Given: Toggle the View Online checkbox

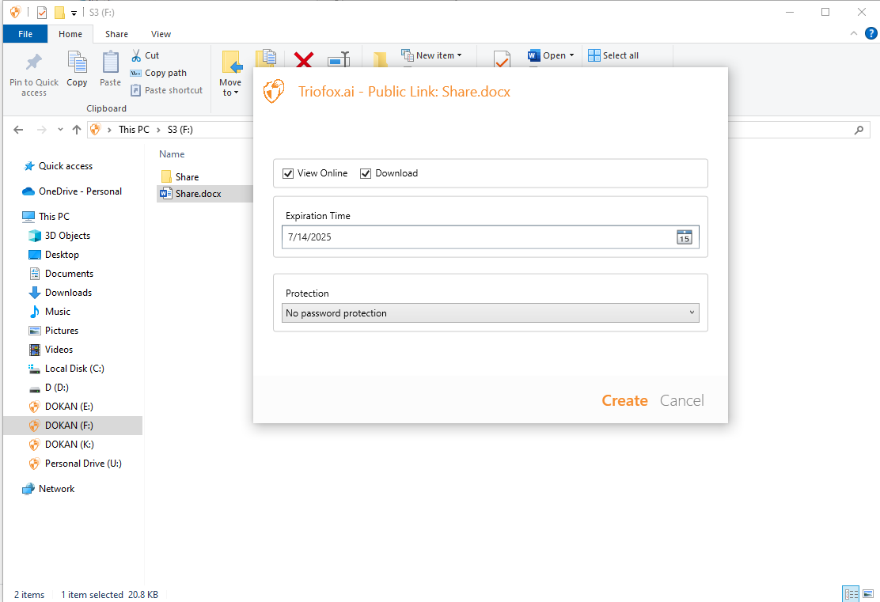Looking at the screenshot, I should tap(288, 173).
